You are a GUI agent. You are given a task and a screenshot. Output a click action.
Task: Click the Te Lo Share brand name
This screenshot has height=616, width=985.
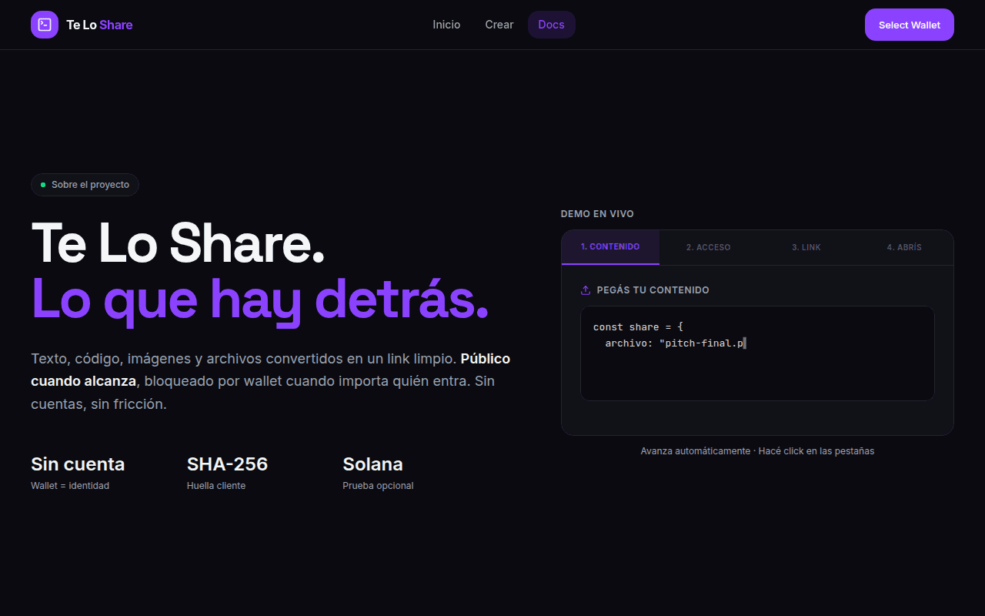coord(99,25)
